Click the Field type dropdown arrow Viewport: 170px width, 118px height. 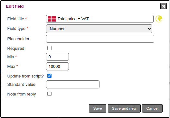(149, 29)
